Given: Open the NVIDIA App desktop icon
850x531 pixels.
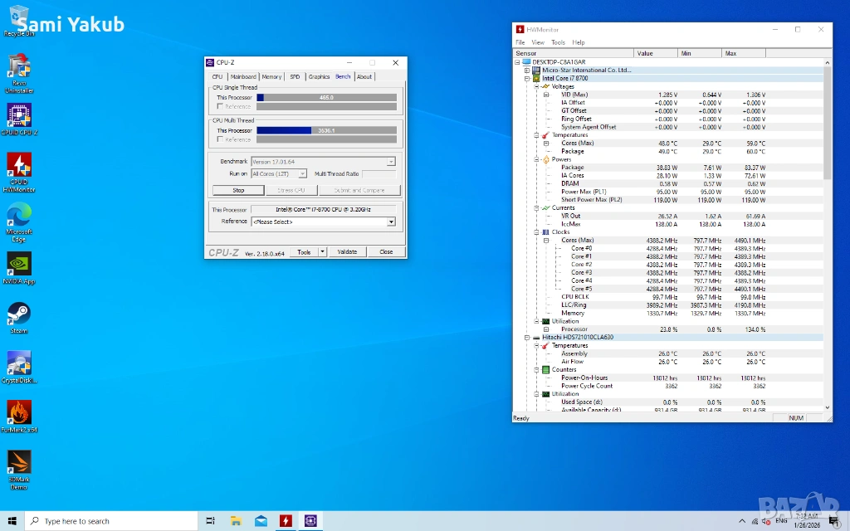Looking at the screenshot, I should click(x=18, y=264).
